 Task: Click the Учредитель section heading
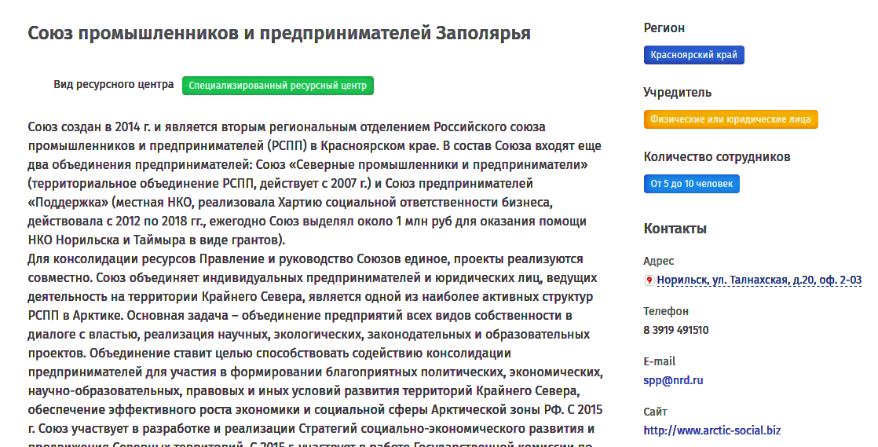(x=677, y=93)
